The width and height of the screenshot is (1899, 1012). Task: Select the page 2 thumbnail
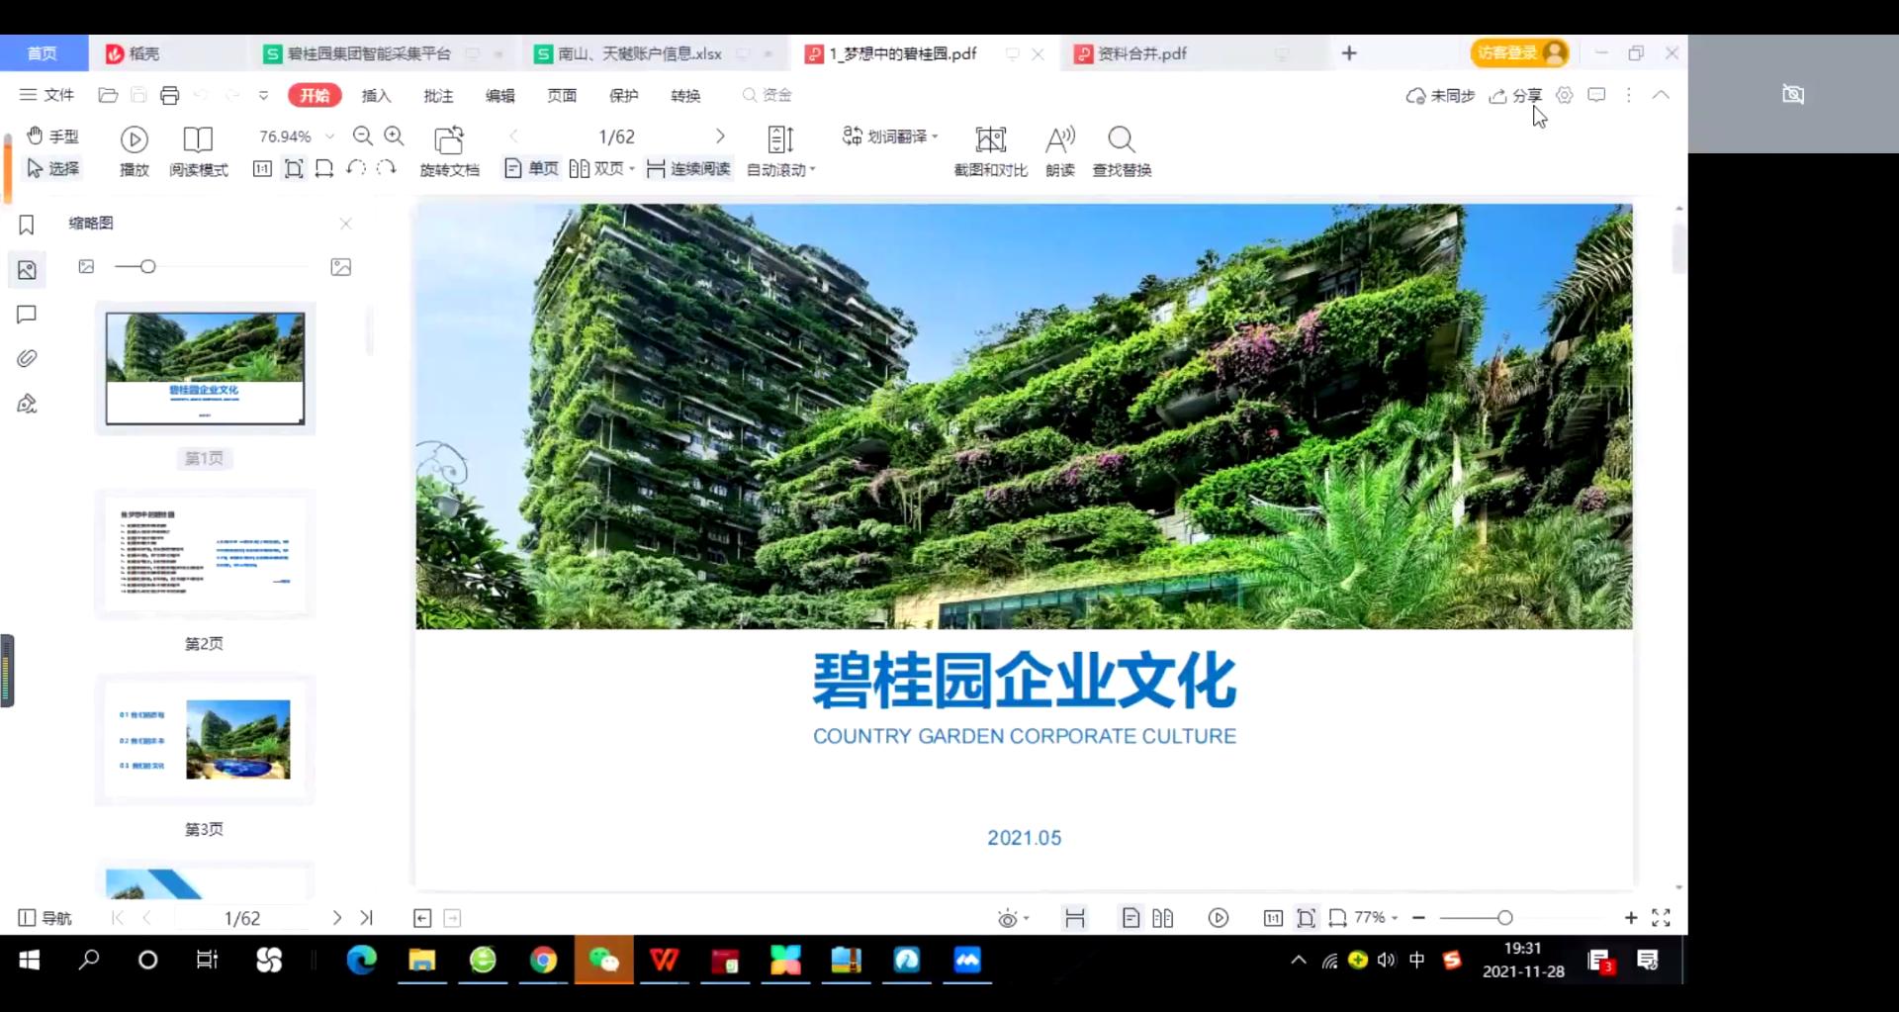point(205,554)
